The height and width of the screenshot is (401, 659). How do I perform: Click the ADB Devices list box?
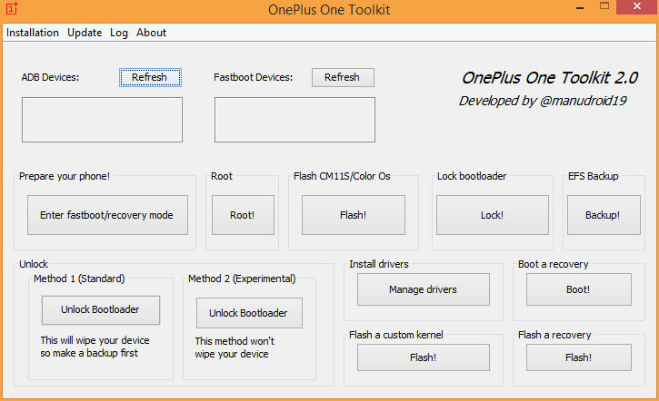point(102,120)
